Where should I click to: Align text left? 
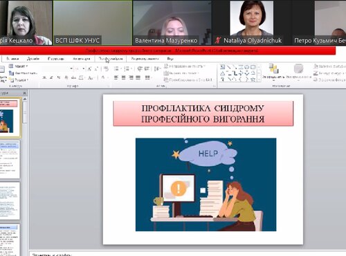pyautogui.click(x=116, y=77)
